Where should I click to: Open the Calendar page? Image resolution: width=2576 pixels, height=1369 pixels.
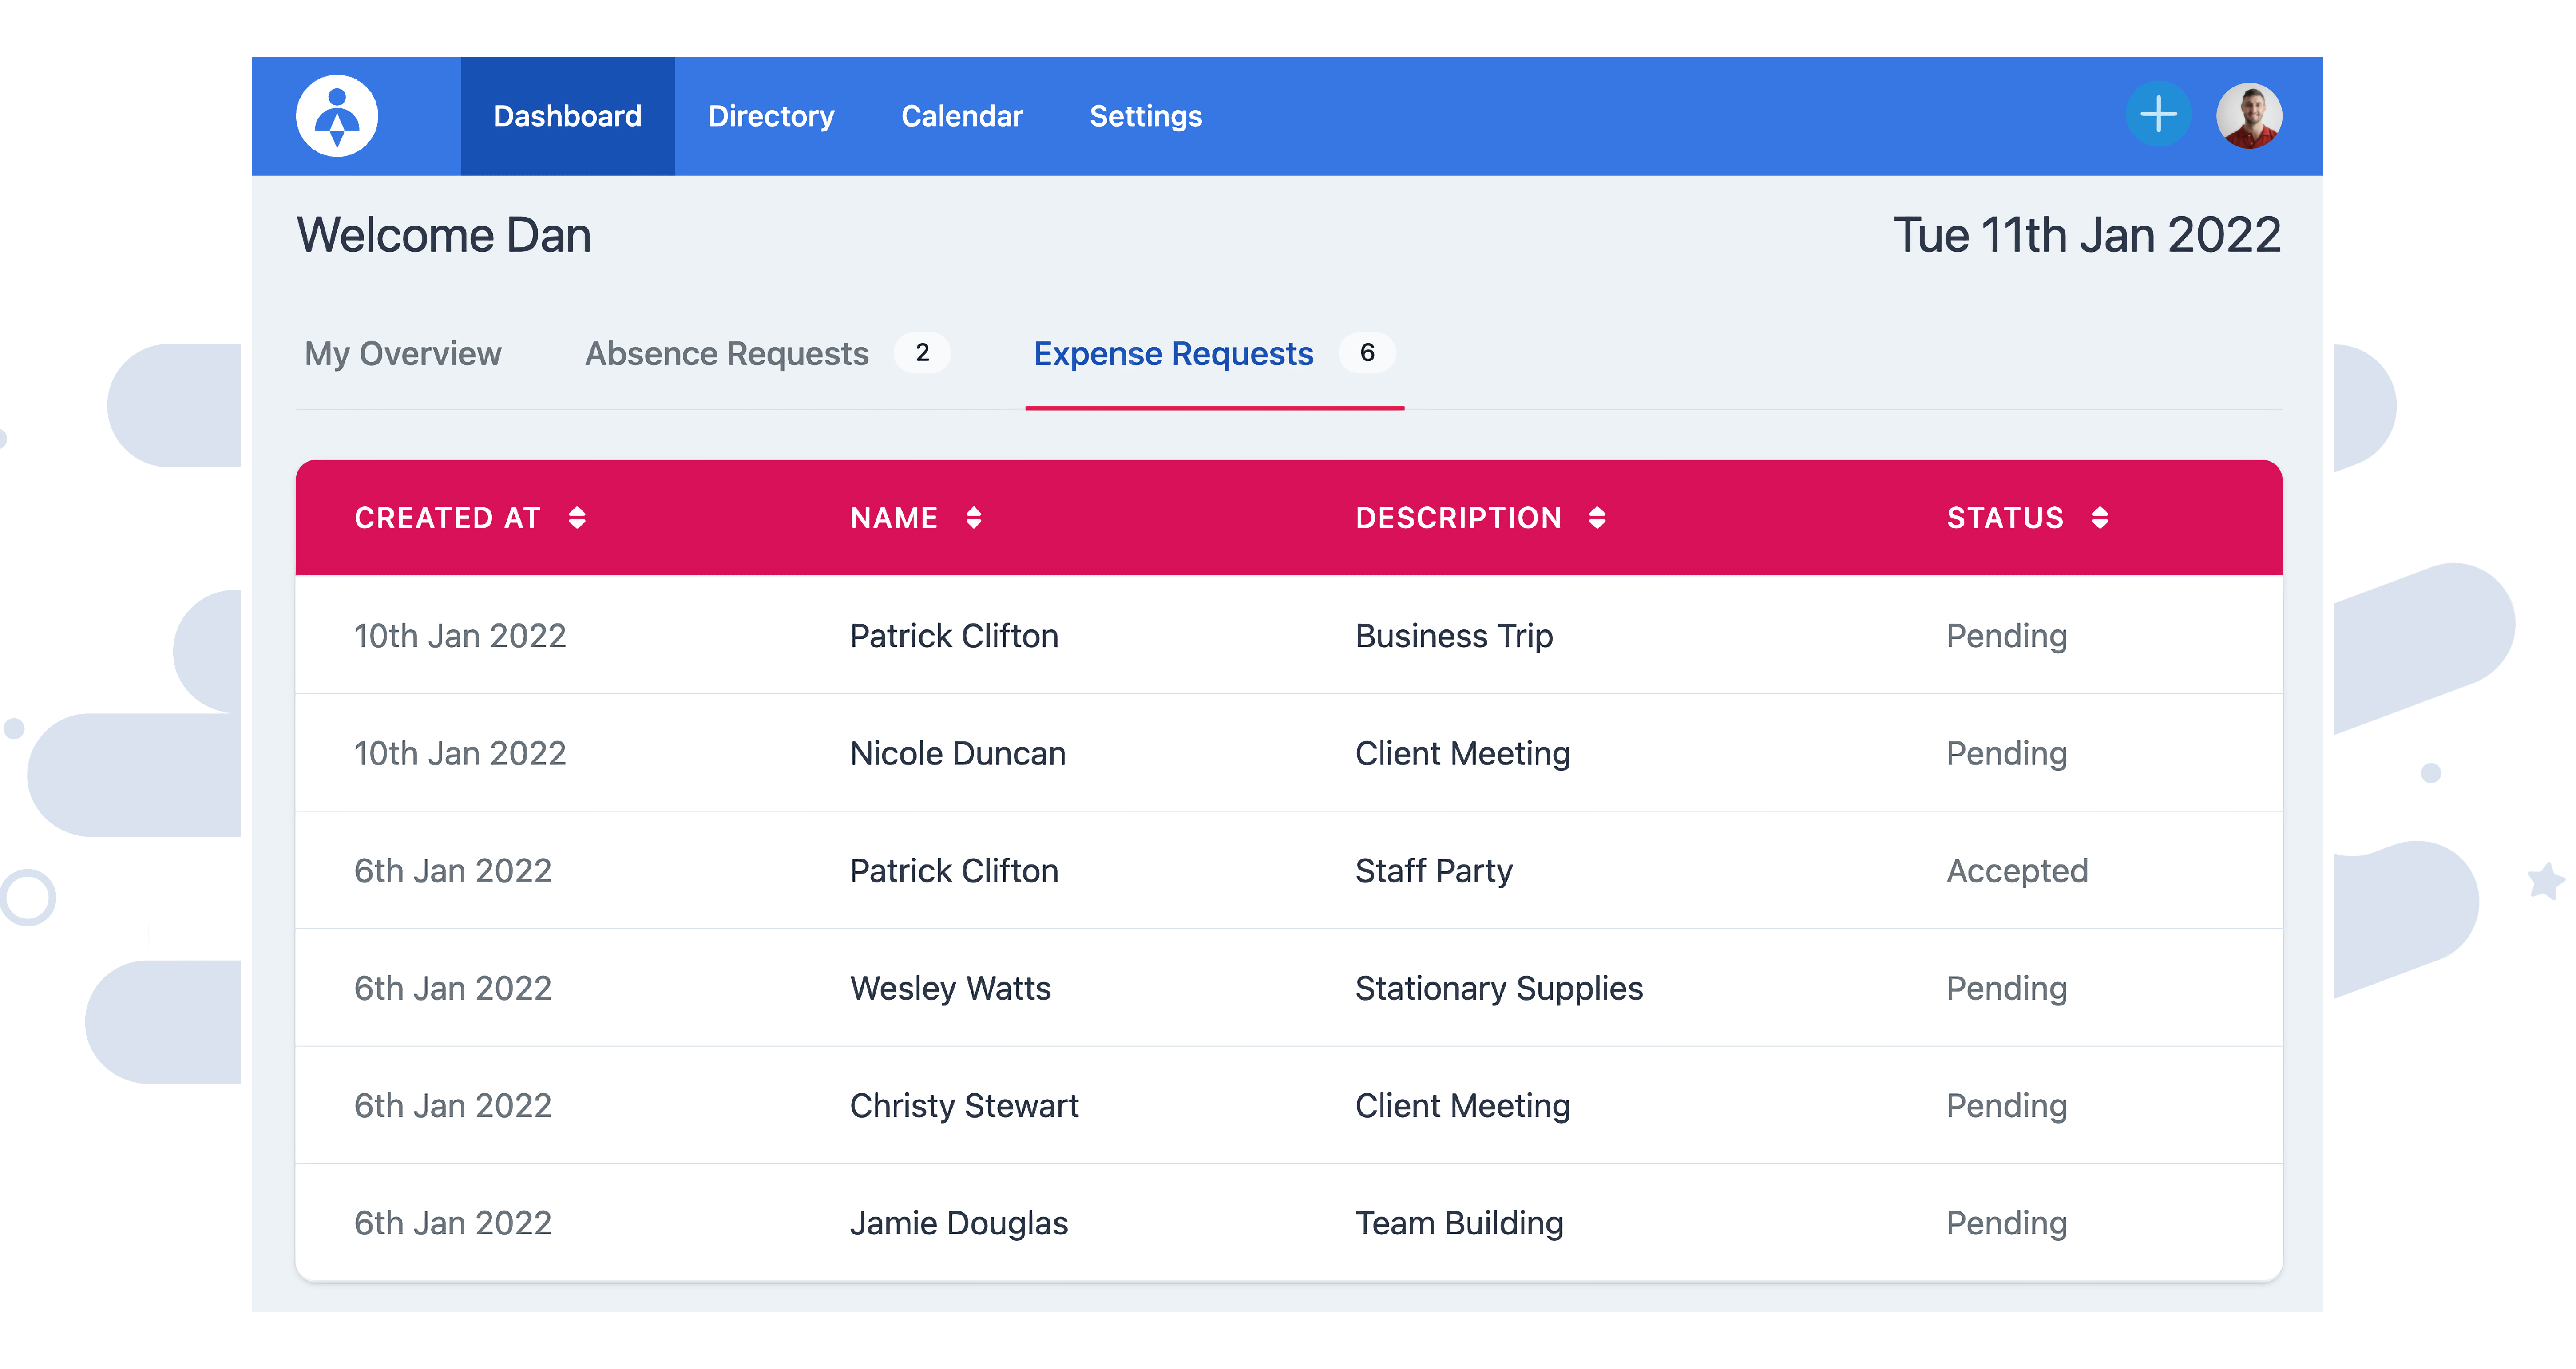click(962, 116)
